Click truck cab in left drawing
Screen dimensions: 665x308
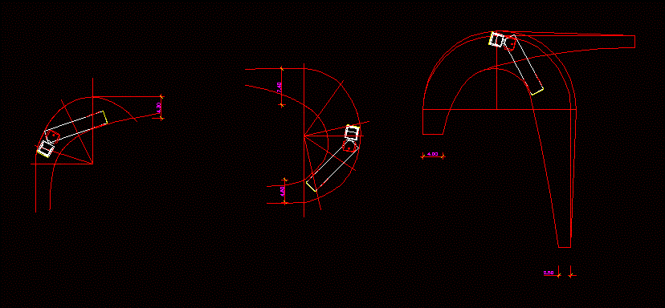pyautogui.click(x=45, y=148)
